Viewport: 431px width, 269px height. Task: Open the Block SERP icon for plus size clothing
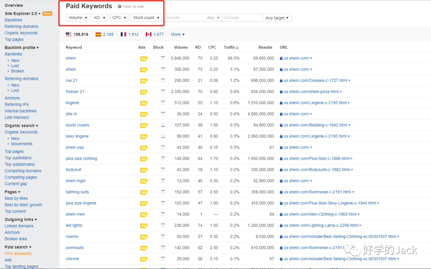pyautogui.click(x=163, y=158)
